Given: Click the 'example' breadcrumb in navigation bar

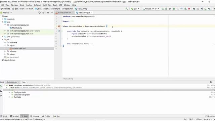Looking at the screenshot, I should 55,9.
